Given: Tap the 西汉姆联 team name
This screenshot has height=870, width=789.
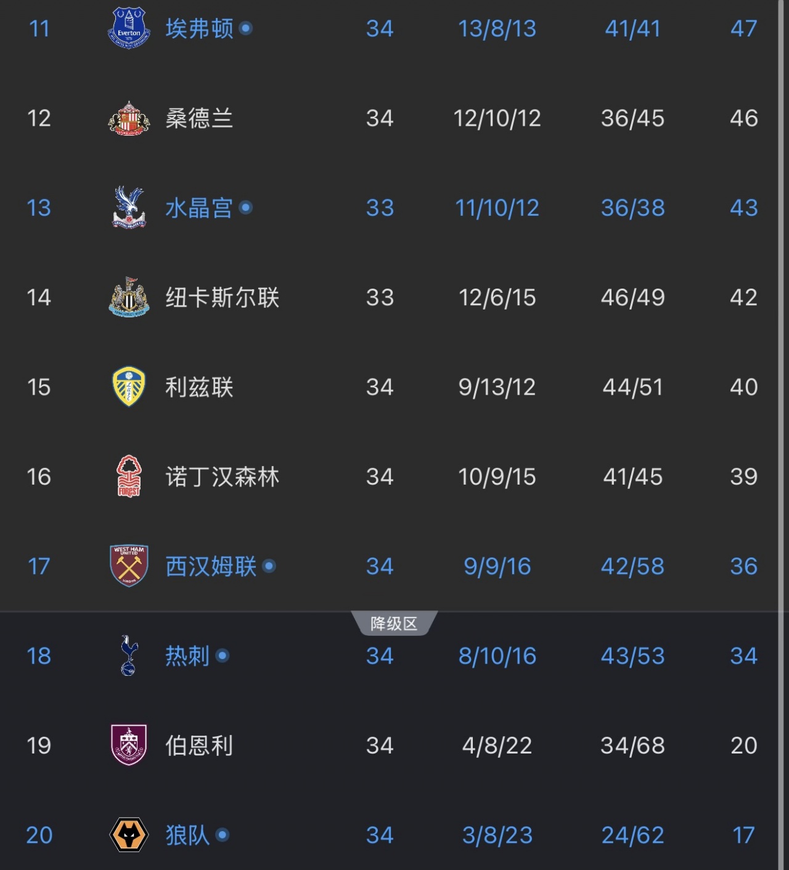Looking at the screenshot, I should pos(211,567).
